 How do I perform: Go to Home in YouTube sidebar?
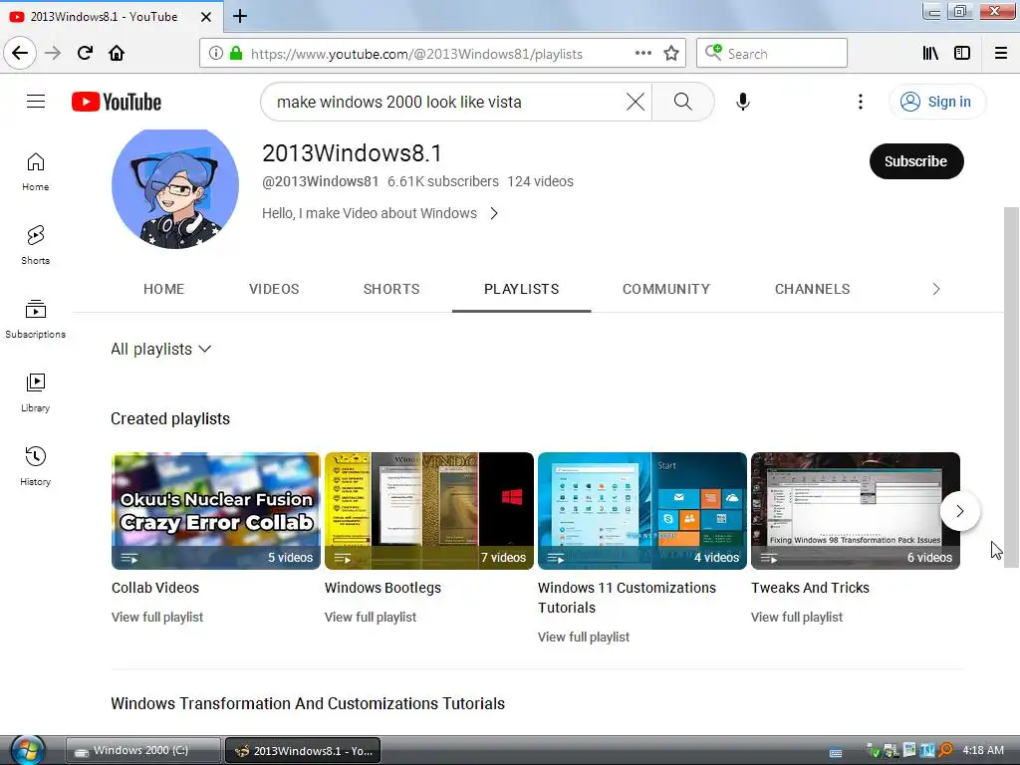click(35, 171)
